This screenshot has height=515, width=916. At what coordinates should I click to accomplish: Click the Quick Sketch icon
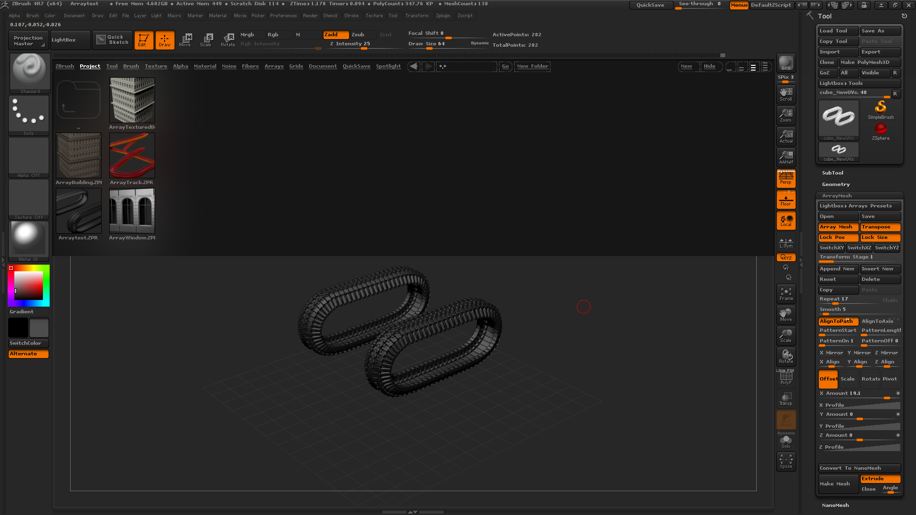pos(113,40)
